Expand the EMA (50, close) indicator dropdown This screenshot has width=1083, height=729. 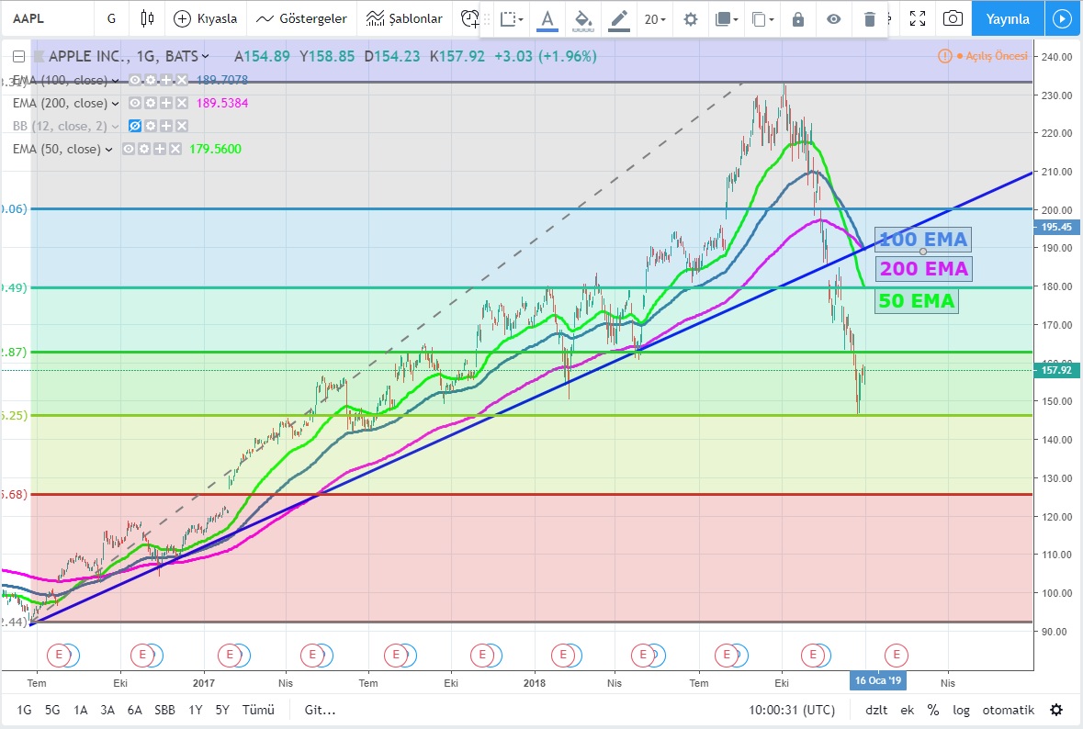click(109, 149)
